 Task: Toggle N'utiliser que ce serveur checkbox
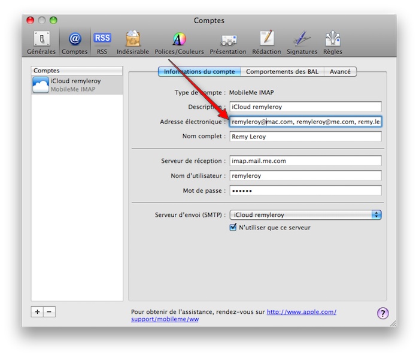(233, 227)
